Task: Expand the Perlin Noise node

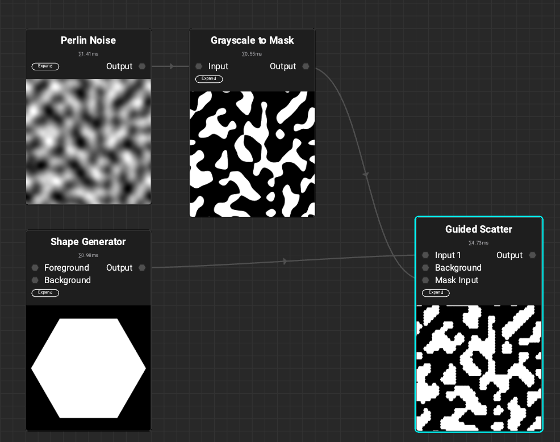Action: 45,66
